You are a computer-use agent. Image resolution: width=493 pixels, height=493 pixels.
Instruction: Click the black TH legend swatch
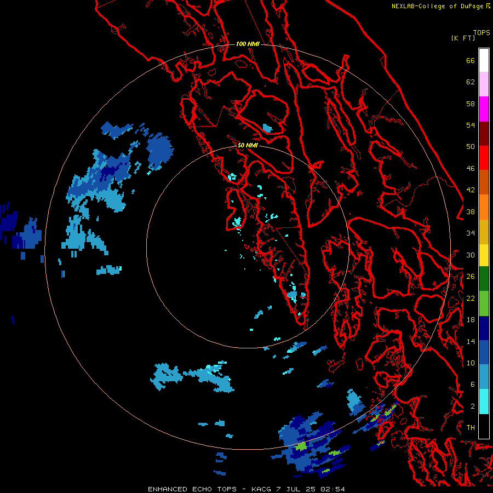[484, 426]
